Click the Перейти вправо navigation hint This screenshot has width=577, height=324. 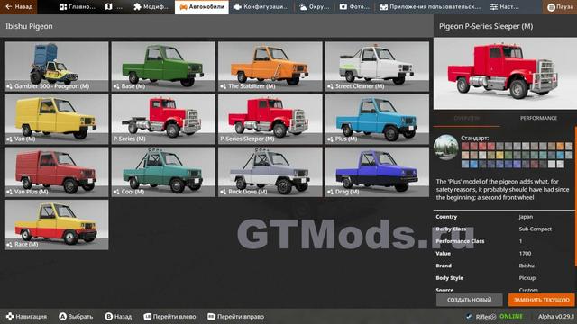point(236,316)
